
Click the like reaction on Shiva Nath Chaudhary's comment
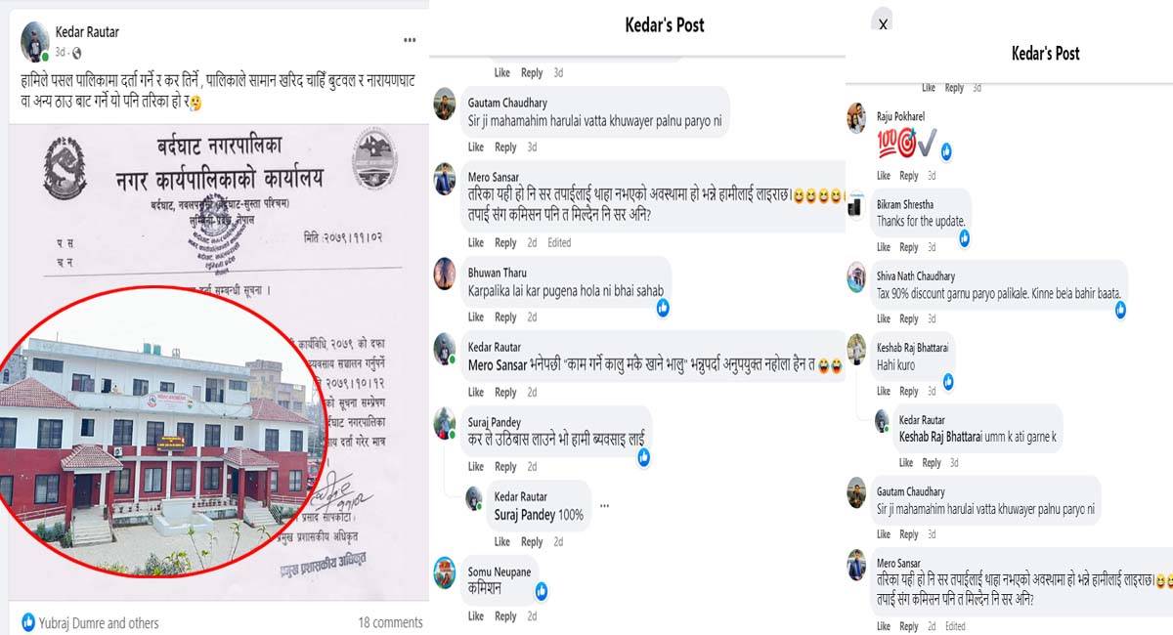pyautogui.click(x=1120, y=310)
